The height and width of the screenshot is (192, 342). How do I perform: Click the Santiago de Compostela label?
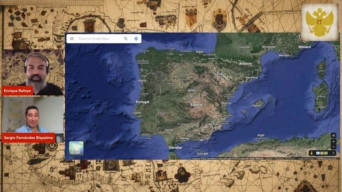(143, 62)
